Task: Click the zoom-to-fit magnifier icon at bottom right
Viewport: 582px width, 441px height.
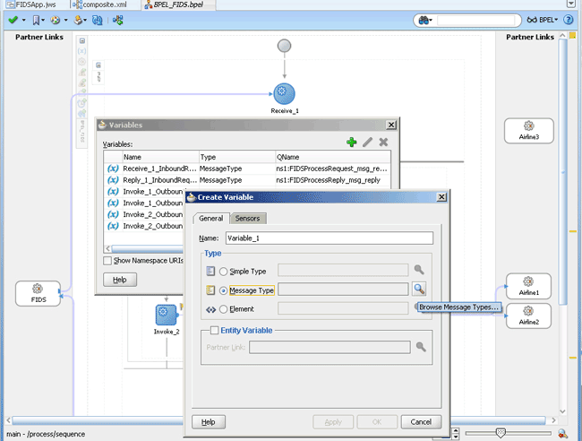Action: (x=562, y=433)
